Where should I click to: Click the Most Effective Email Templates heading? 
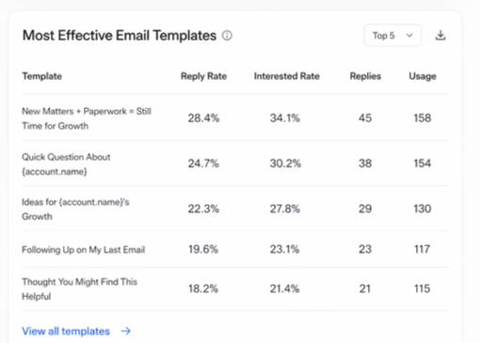[x=120, y=36]
